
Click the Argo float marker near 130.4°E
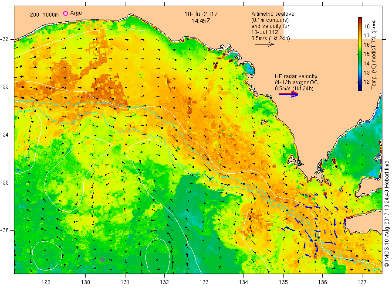(102, 260)
